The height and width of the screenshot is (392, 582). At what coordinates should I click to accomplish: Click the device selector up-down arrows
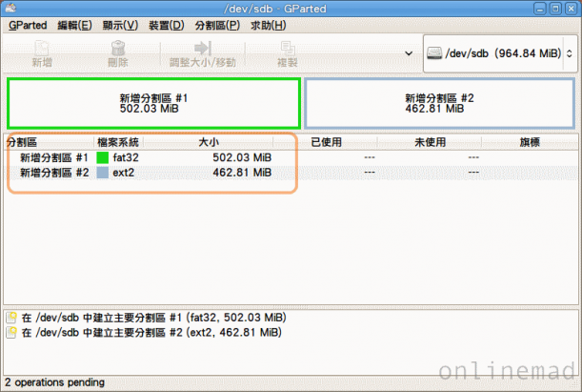pos(569,53)
